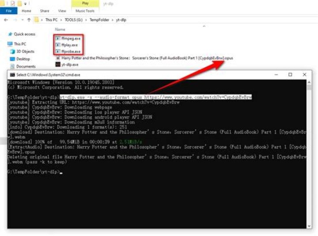Click the folder icon in address bar
The height and width of the screenshot is (236, 318).
tap(37, 20)
